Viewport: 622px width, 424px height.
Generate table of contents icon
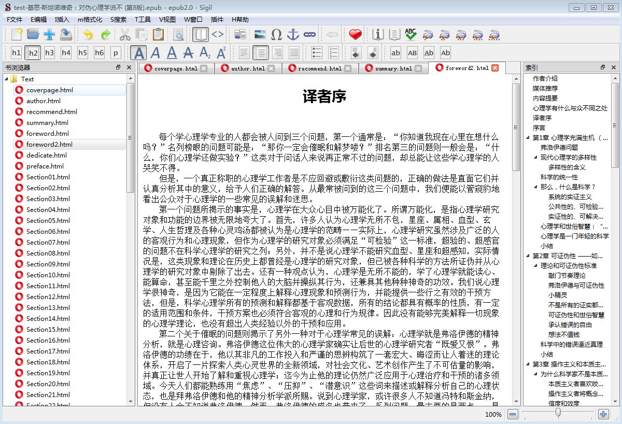394,34
